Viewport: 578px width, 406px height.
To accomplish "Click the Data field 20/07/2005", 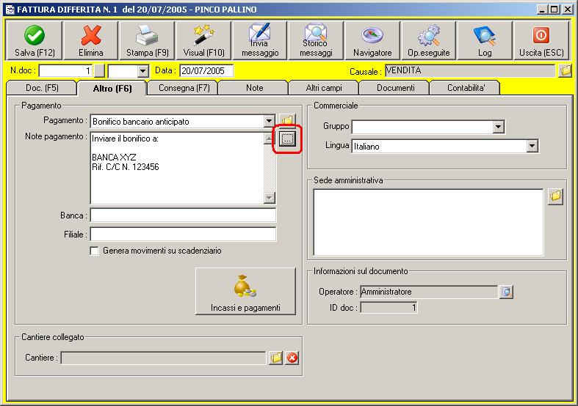I will point(206,71).
